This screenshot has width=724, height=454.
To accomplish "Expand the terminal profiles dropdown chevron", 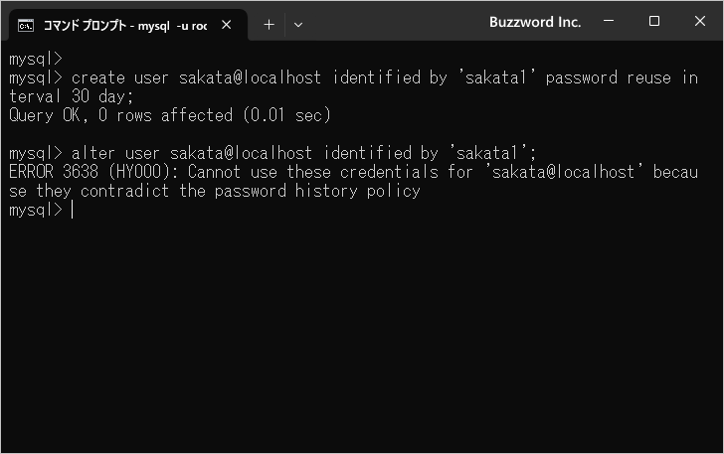I will tap(298, 25).
